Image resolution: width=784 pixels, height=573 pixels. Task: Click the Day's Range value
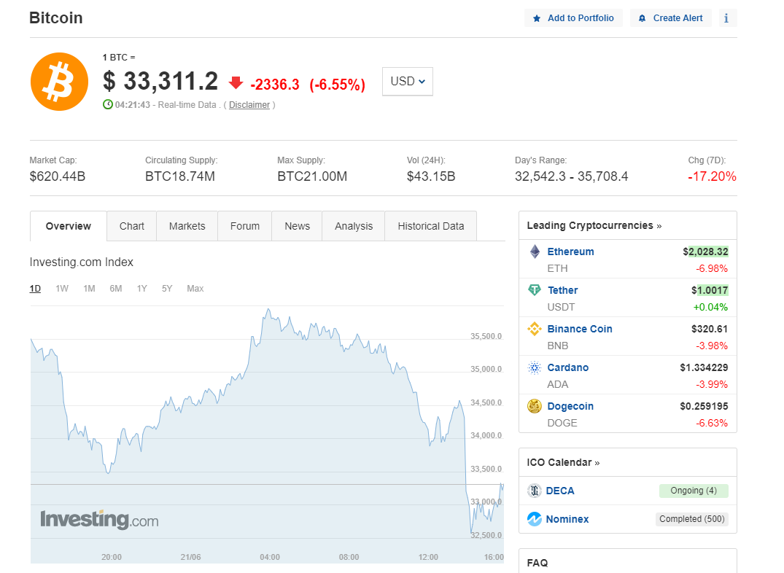pos(572,176)
